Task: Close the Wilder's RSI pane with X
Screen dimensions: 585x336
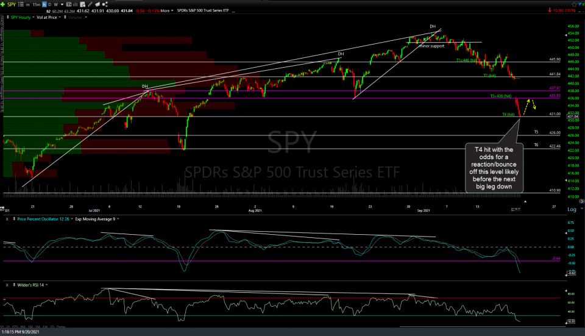Action: point(7,285)
